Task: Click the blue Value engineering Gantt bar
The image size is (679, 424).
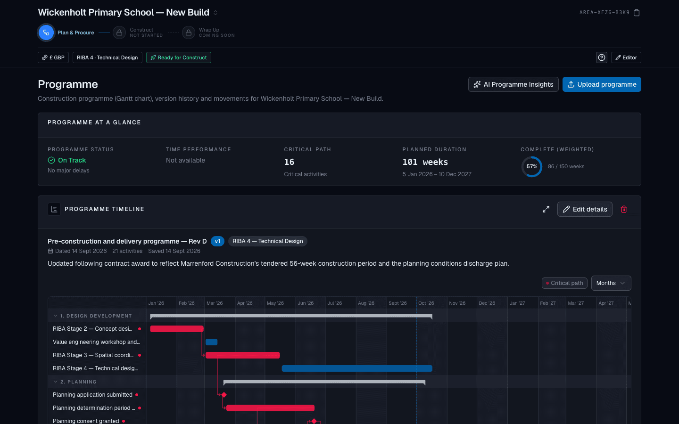Action: click(x=212, y=342)
